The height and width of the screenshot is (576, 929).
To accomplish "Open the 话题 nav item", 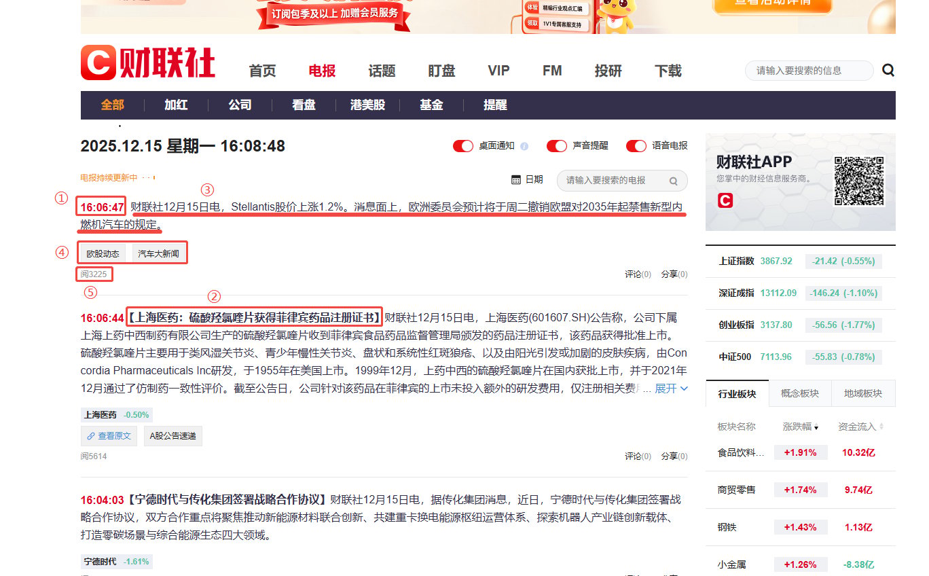I will pyautogui.click(x=382, y=71).
